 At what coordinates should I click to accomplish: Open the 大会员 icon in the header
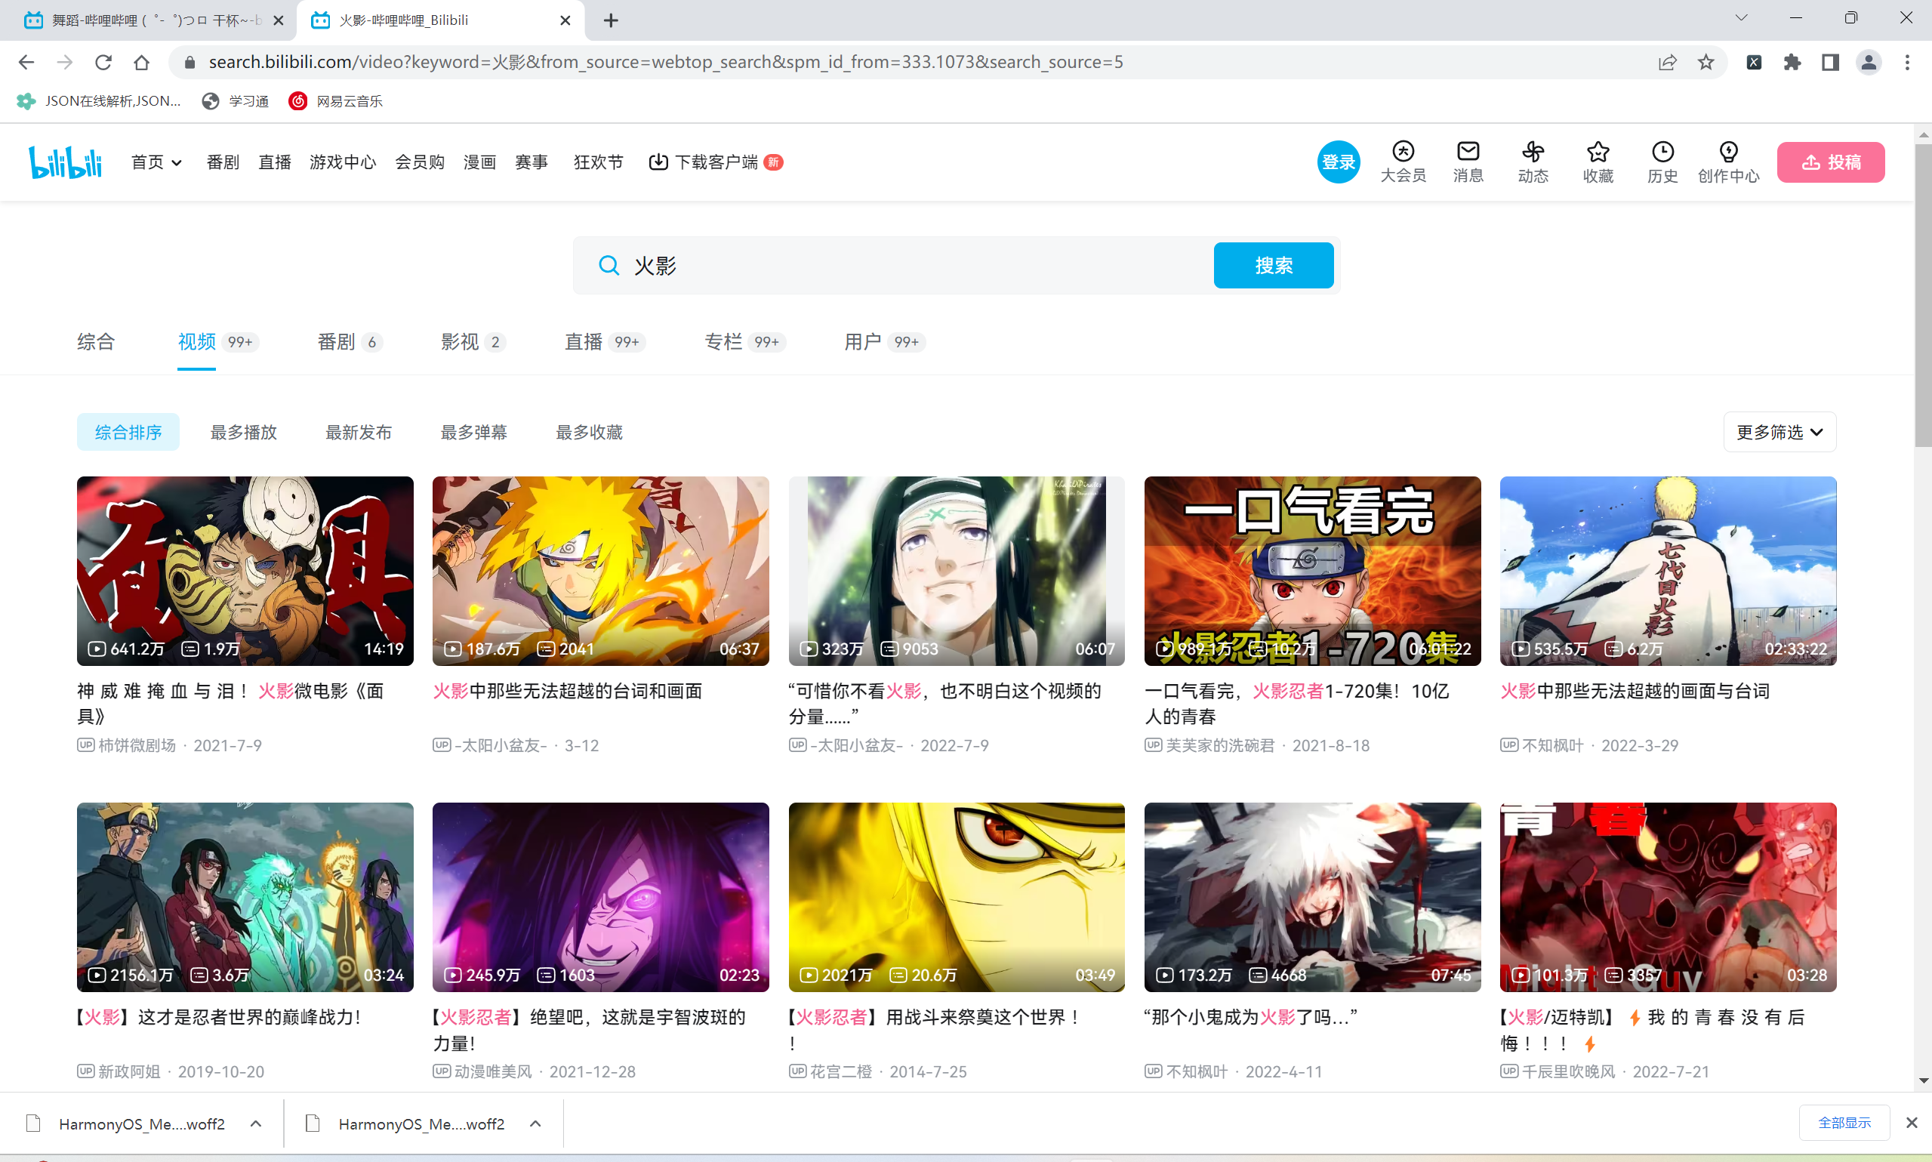(x=1403, y=161)
